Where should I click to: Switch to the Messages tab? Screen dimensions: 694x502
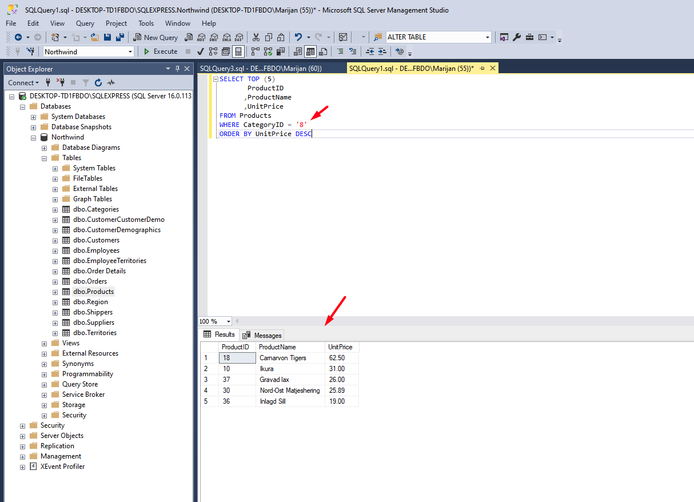[x=262, y=335]
